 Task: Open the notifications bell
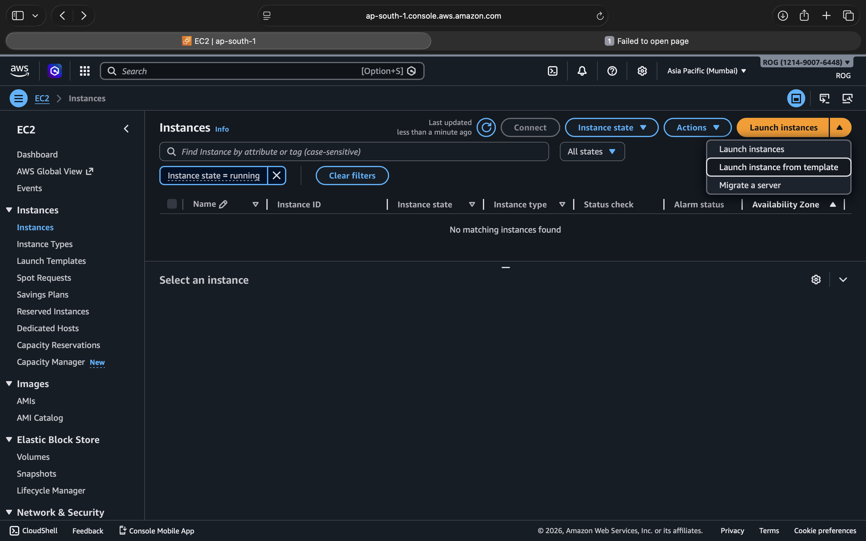click(582, 71)
